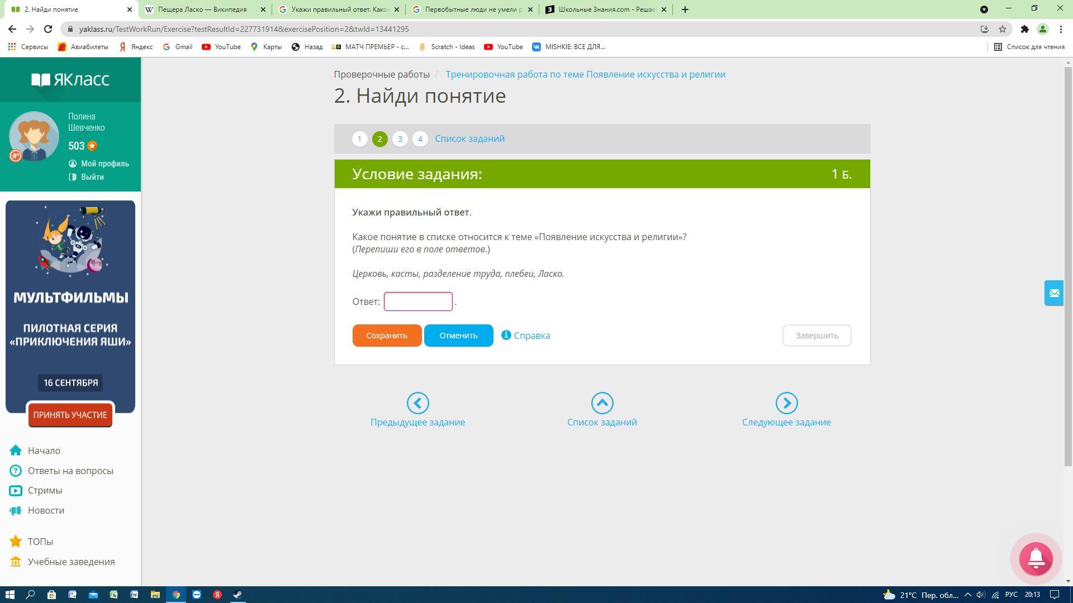Screen dimensions: 1073x603
Task: Open Мой профиль in the sidebar
Action: point(105,164)
